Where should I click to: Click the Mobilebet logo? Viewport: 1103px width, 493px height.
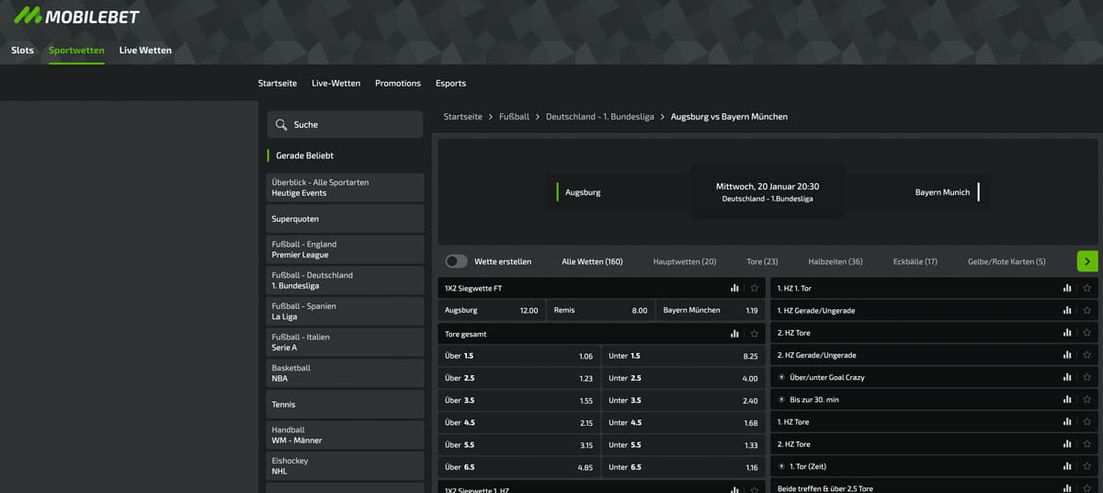(x=77, y=15)
